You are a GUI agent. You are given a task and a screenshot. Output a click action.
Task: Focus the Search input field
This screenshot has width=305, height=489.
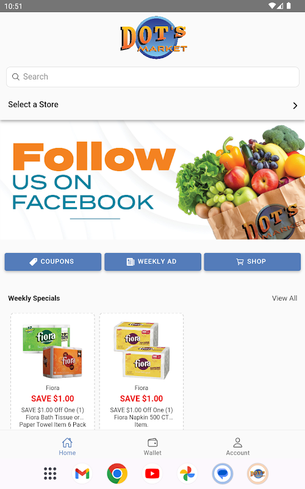coord(152,77)
